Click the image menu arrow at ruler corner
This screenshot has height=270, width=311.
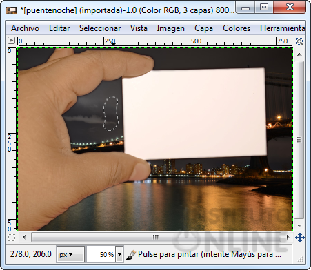tap(11, 41)
